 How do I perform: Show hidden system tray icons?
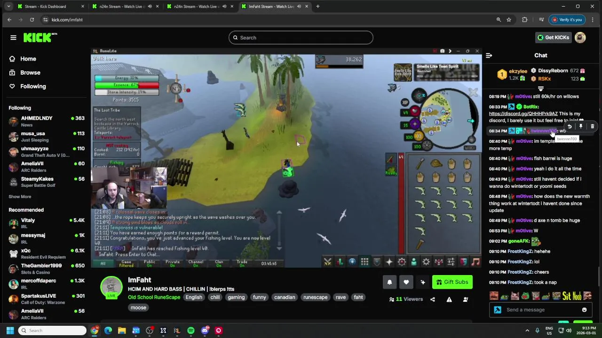[x=527, y=330]
